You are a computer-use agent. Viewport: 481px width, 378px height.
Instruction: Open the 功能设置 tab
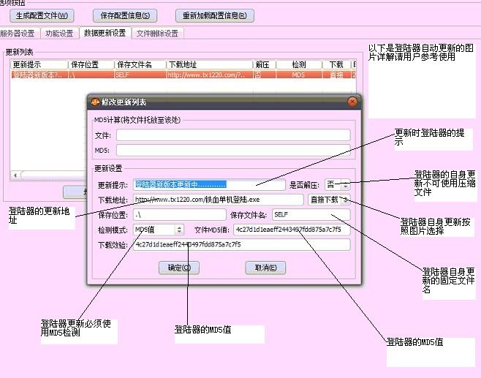[59, 33]
